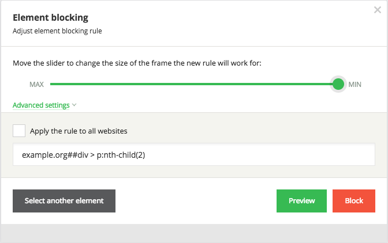Click the slider instruction text
The height and width of the screenshot is (243, 388).
[x=137, y=63]
